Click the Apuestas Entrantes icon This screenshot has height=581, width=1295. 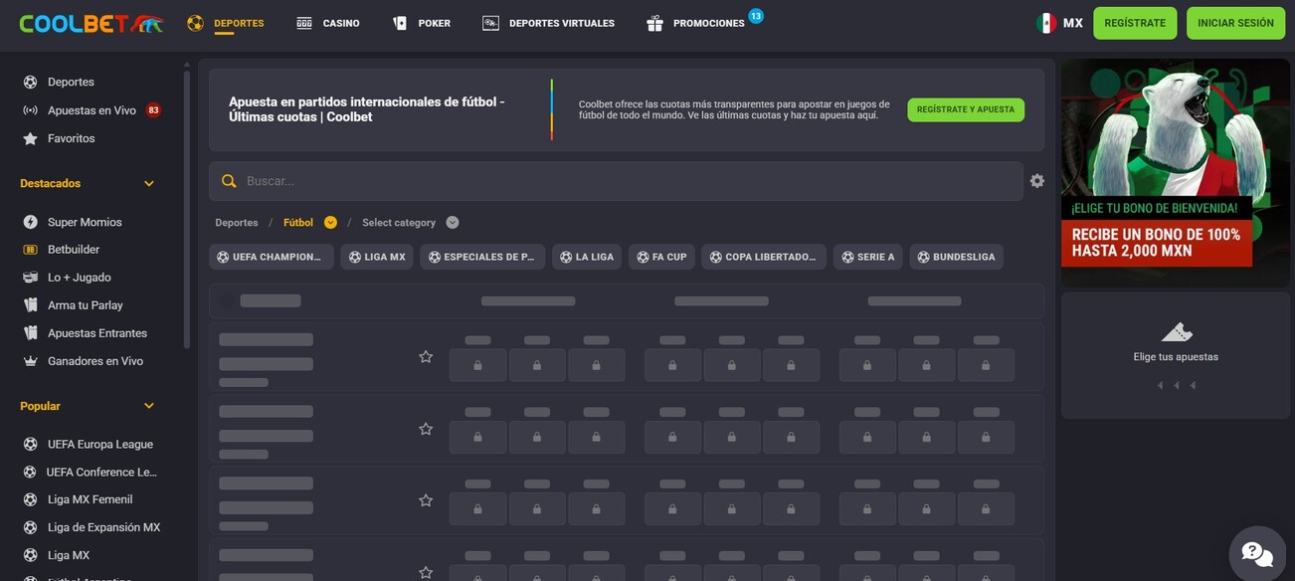pyautogui.click(x=31, y=333)
